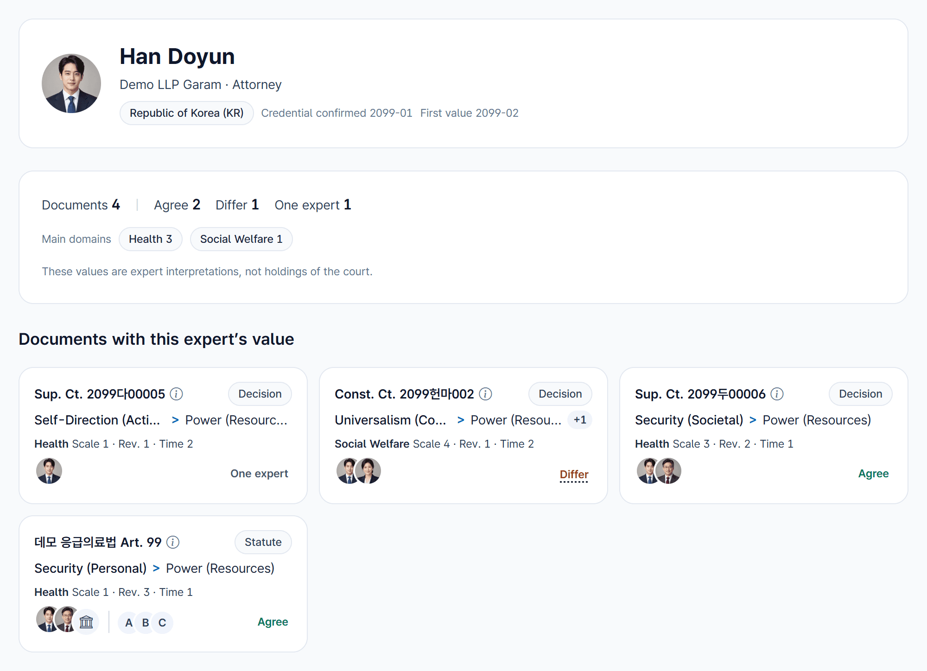Viewport: 927px width, 671px height.
Task: Click Demo LLP Garam · Attorney subtitle
Action: [201, 84]
